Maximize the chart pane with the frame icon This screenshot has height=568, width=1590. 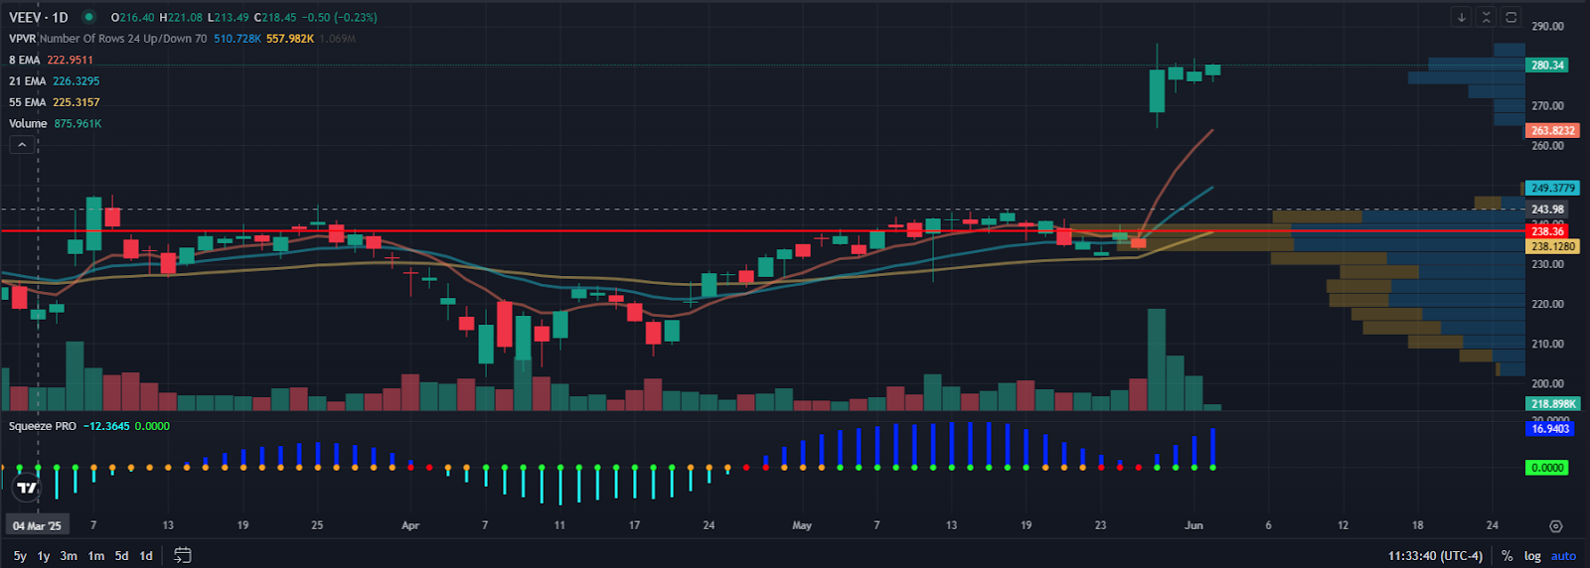click(1510, 17)
